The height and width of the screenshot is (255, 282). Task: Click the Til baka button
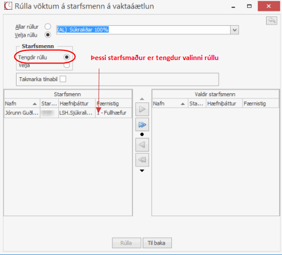(x=157, y=243)
